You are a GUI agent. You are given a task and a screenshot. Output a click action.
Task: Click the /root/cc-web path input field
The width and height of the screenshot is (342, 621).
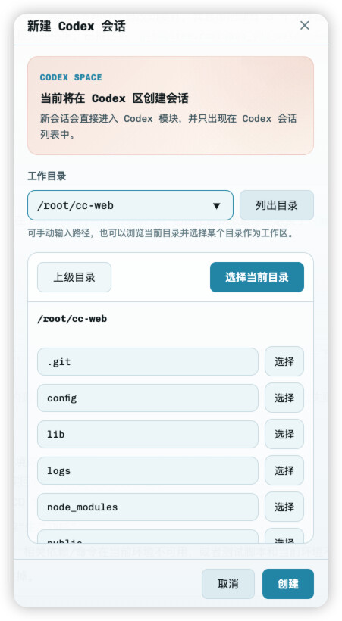(130, 205)
